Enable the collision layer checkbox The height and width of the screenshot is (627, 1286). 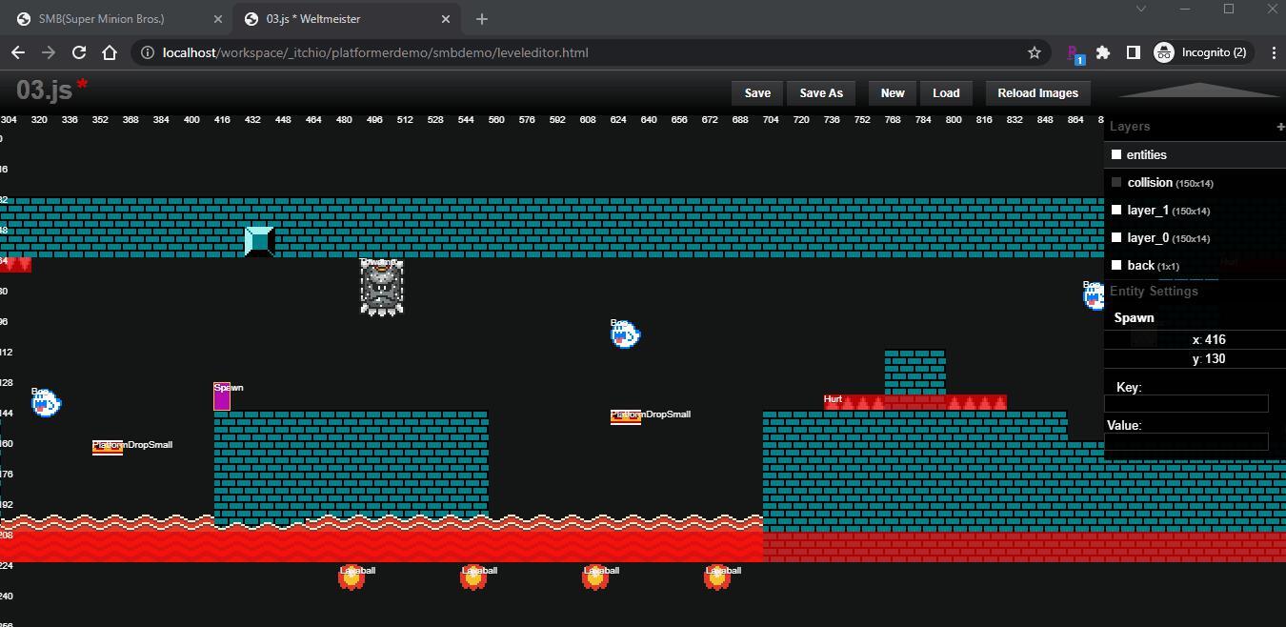(x=1116, y=182)
